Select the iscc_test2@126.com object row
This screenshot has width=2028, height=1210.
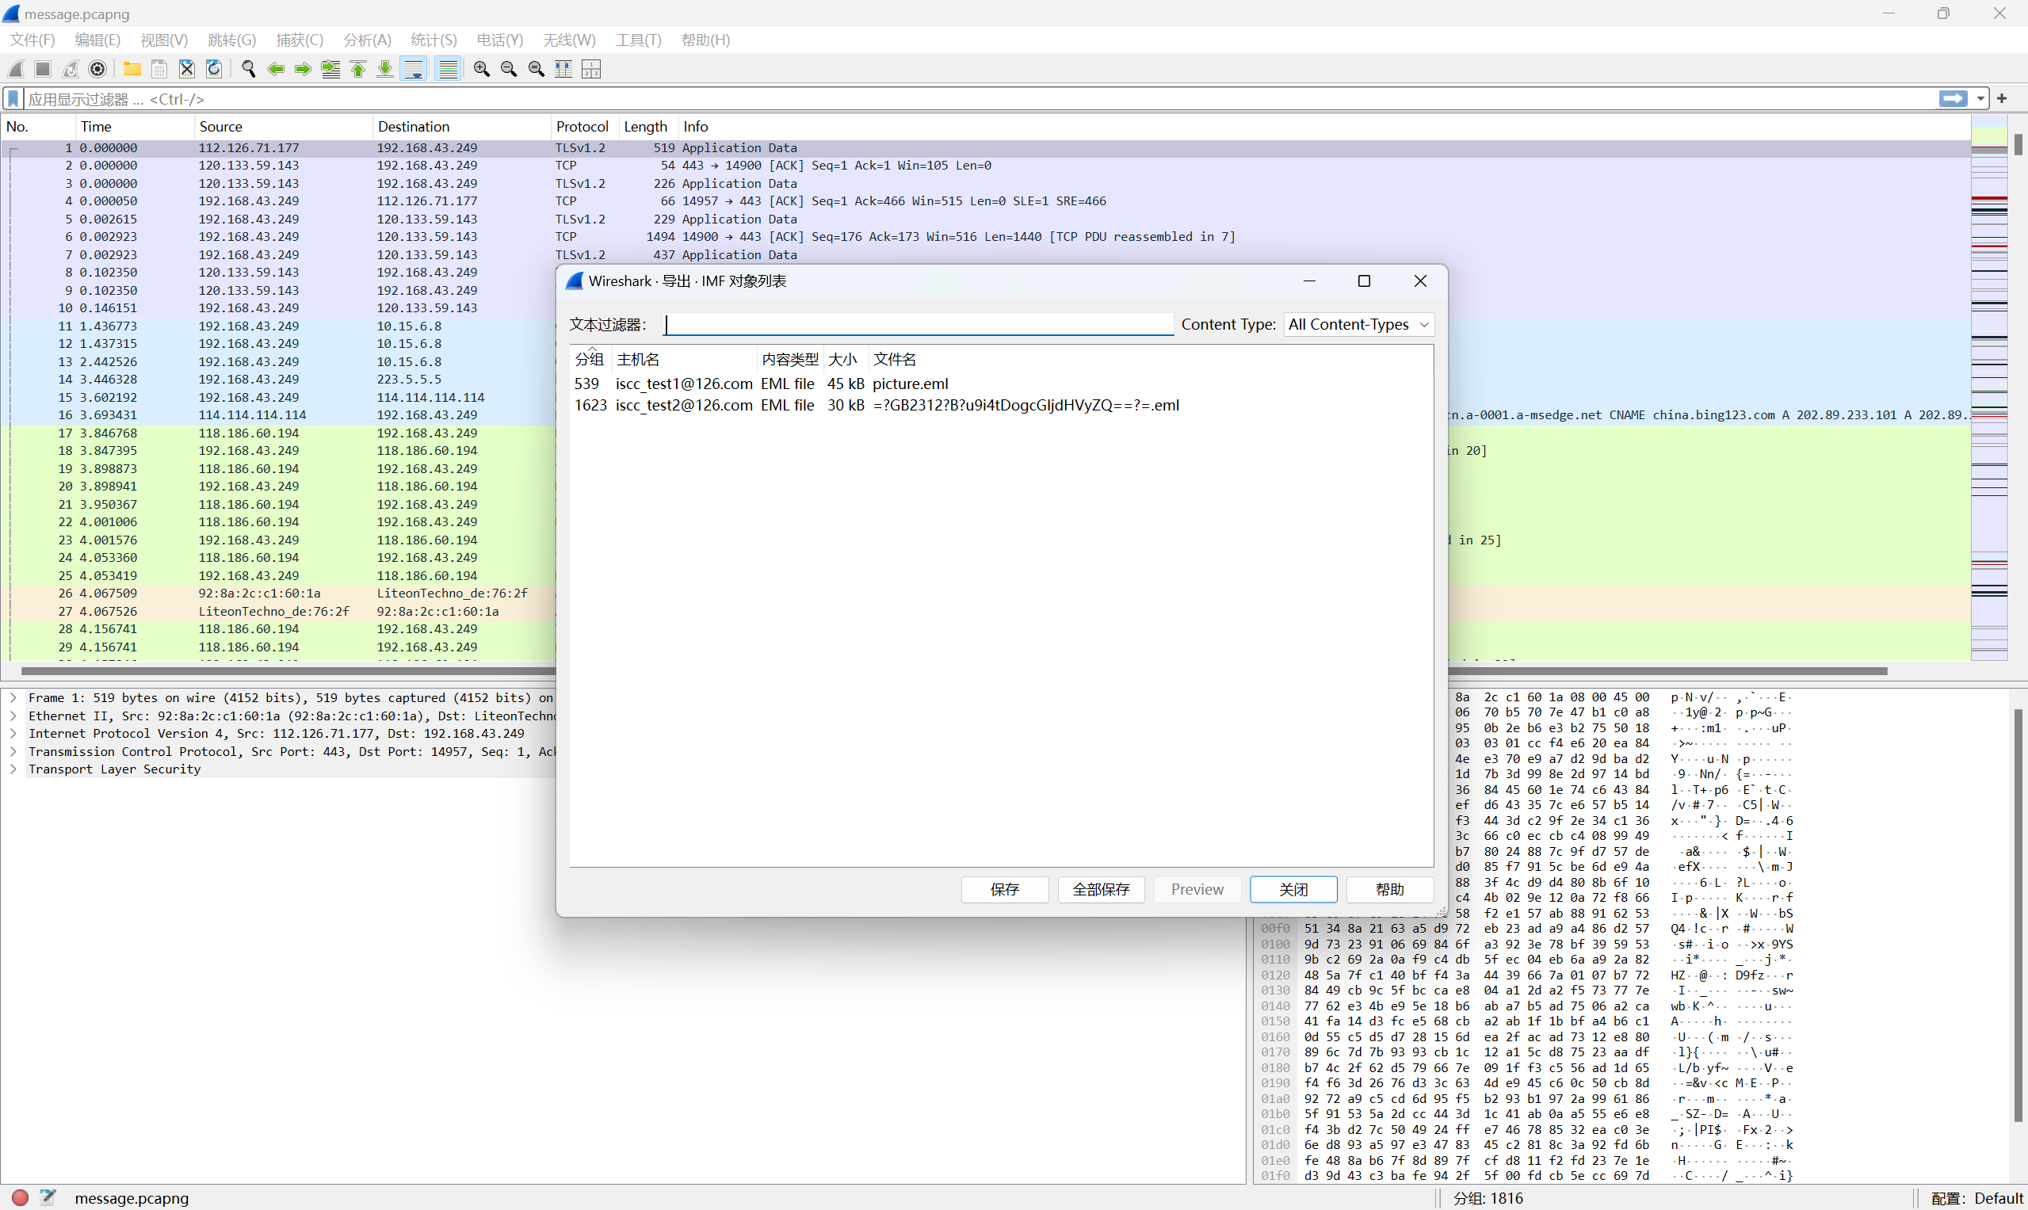[x=1002, y=405]
